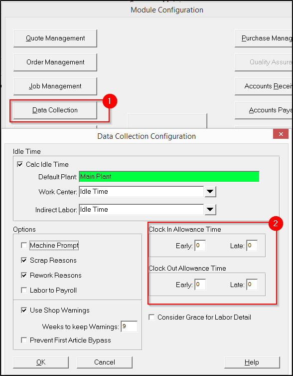Screen dimensions: 293x376
Task: Open Quote Management module configuration
Action: tap(55, 38)
